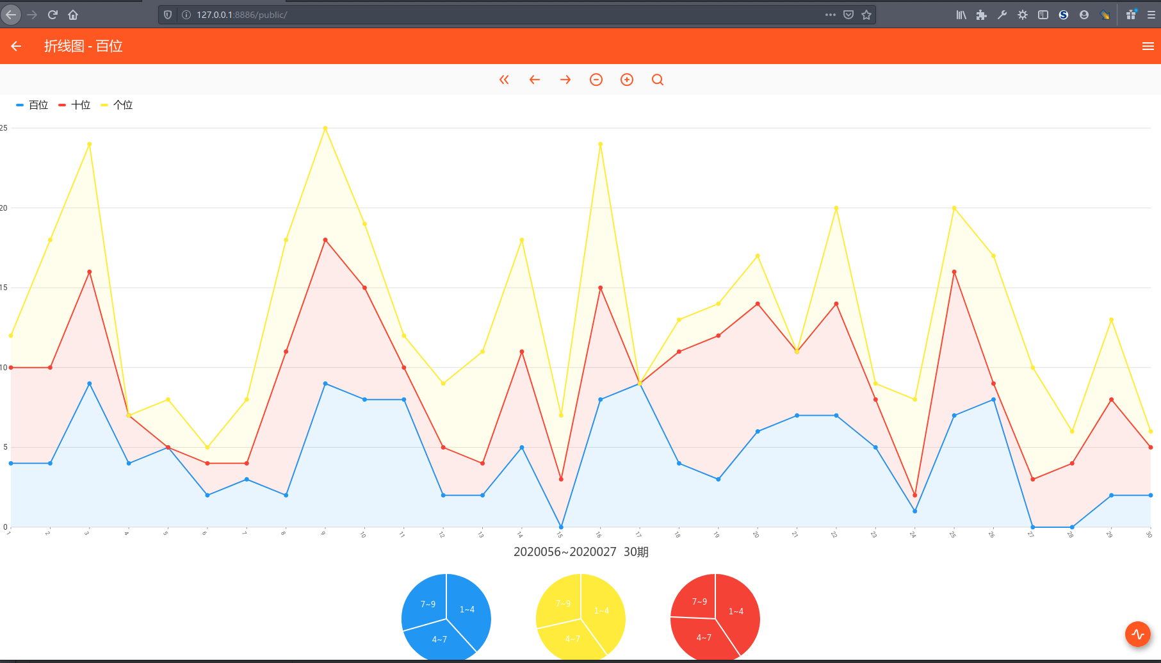Open browser library icon
This screenshot has width=1161, height=663.
coord(961,15)
